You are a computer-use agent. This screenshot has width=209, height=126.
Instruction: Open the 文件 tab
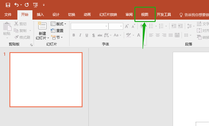[x=8, y=14]
